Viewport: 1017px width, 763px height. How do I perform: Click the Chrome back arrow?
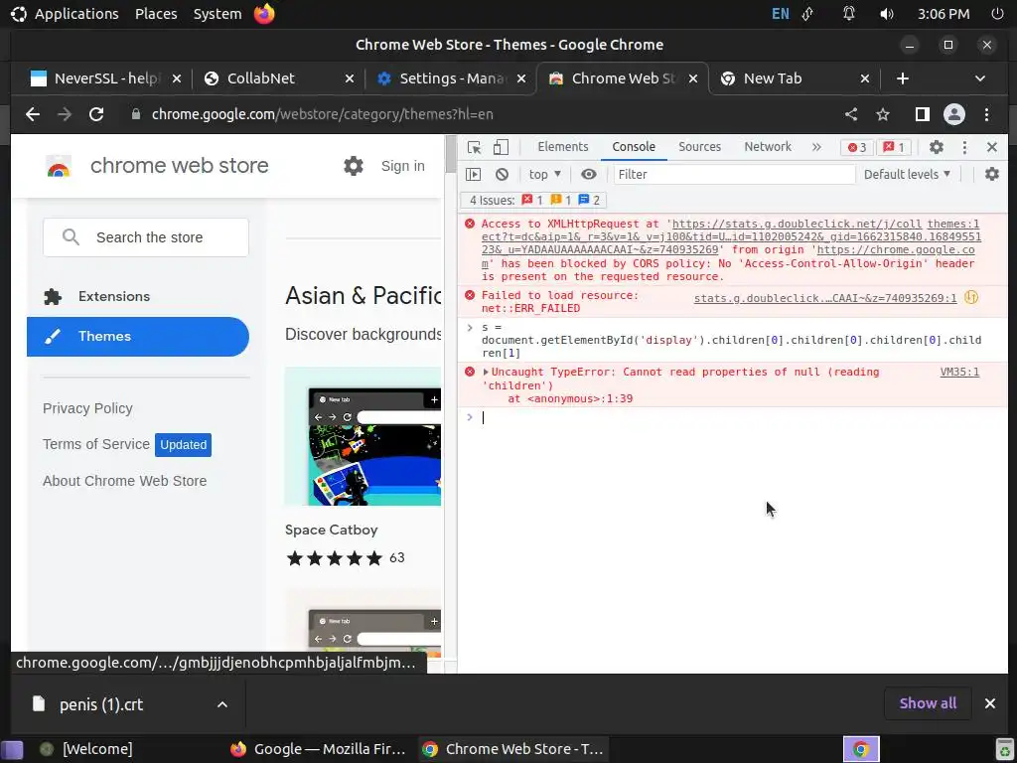click(x=33, y=114)
